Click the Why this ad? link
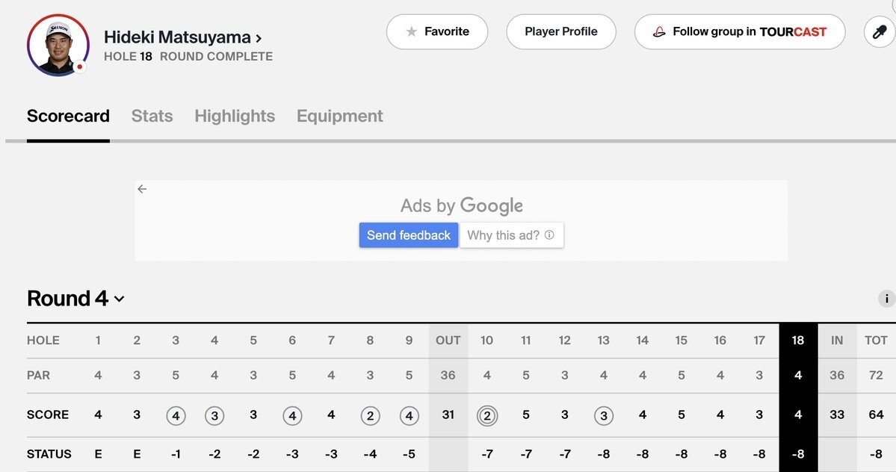Image resolution: width=896 pixels, height=472 pixels. point(503,235)
